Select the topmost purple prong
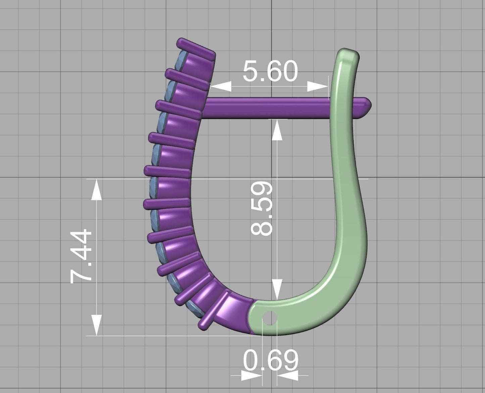 point(196,49)
